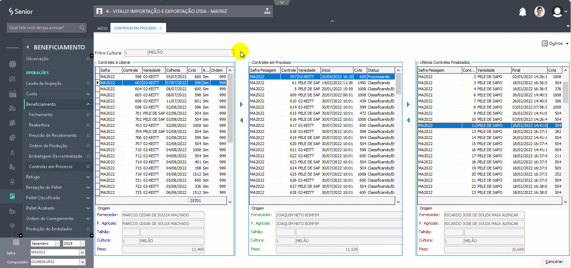Image resolution: width=571 pixels, height=268 pixels.
Task: Click the globe icon in left sidebar
Action: coord(13,64)
